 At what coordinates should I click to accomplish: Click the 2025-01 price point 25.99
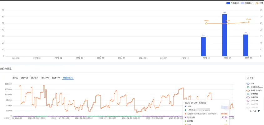(x=248, y=22)
